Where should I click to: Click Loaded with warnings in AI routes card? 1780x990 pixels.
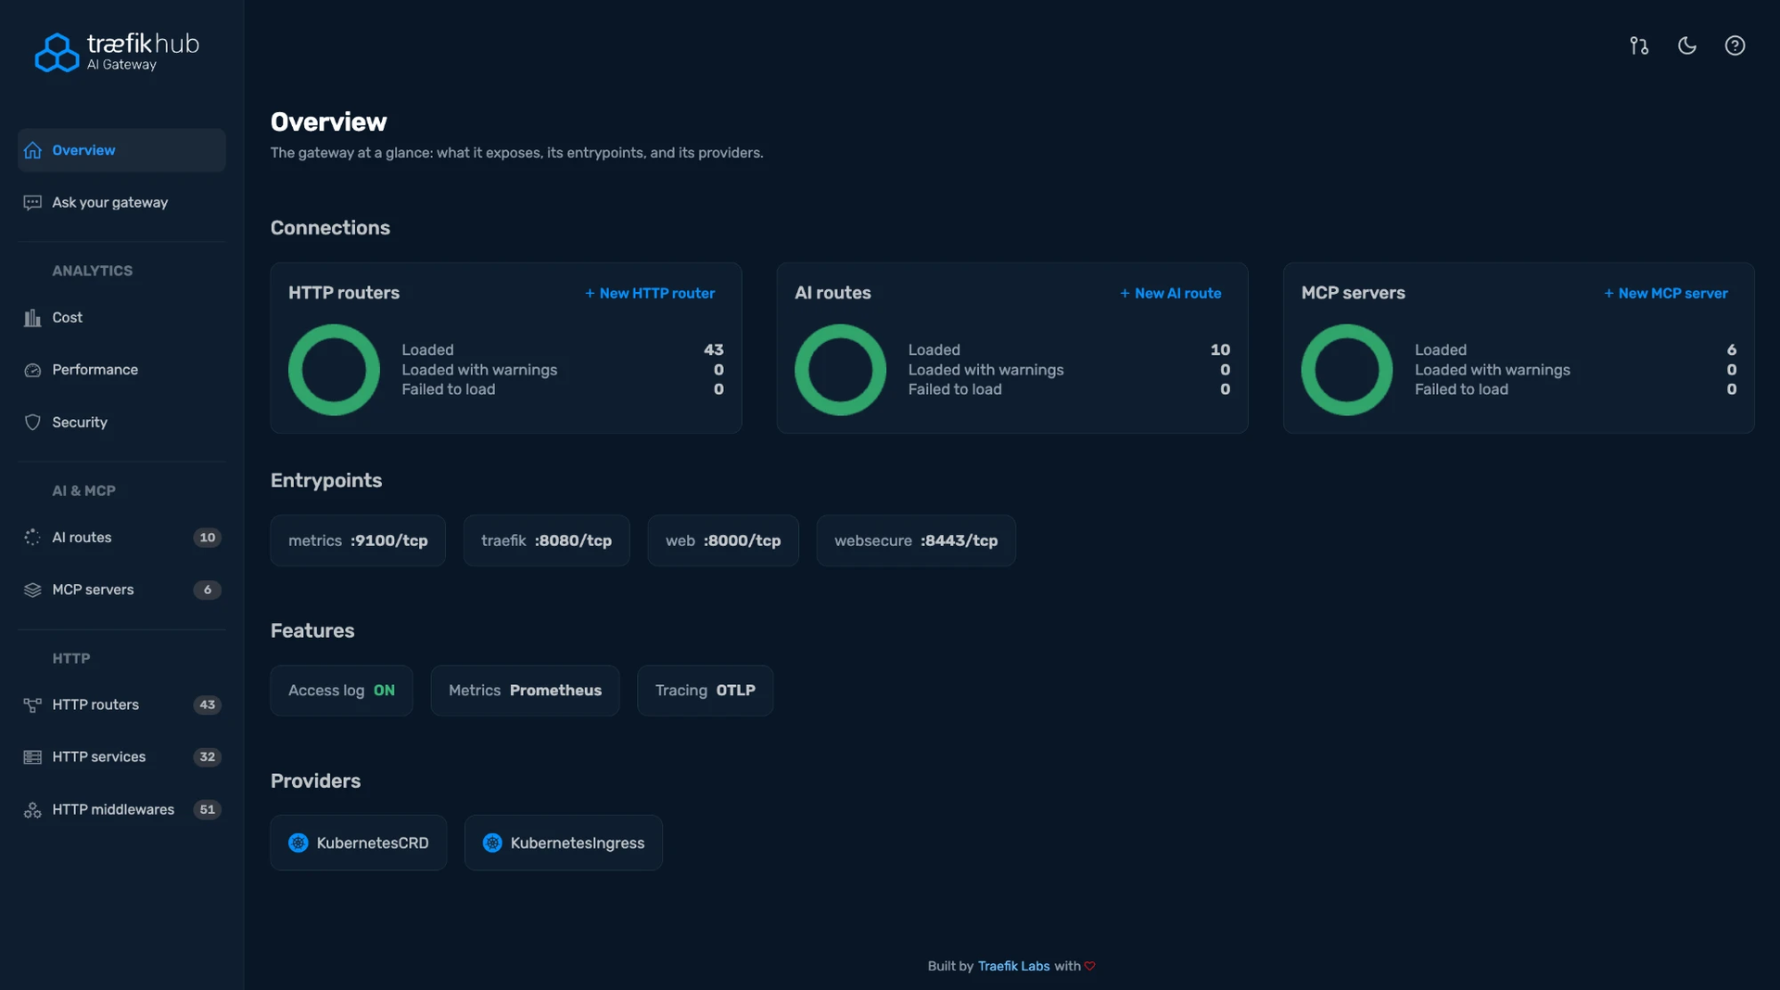pyautogui.click(x=986, y=370)
